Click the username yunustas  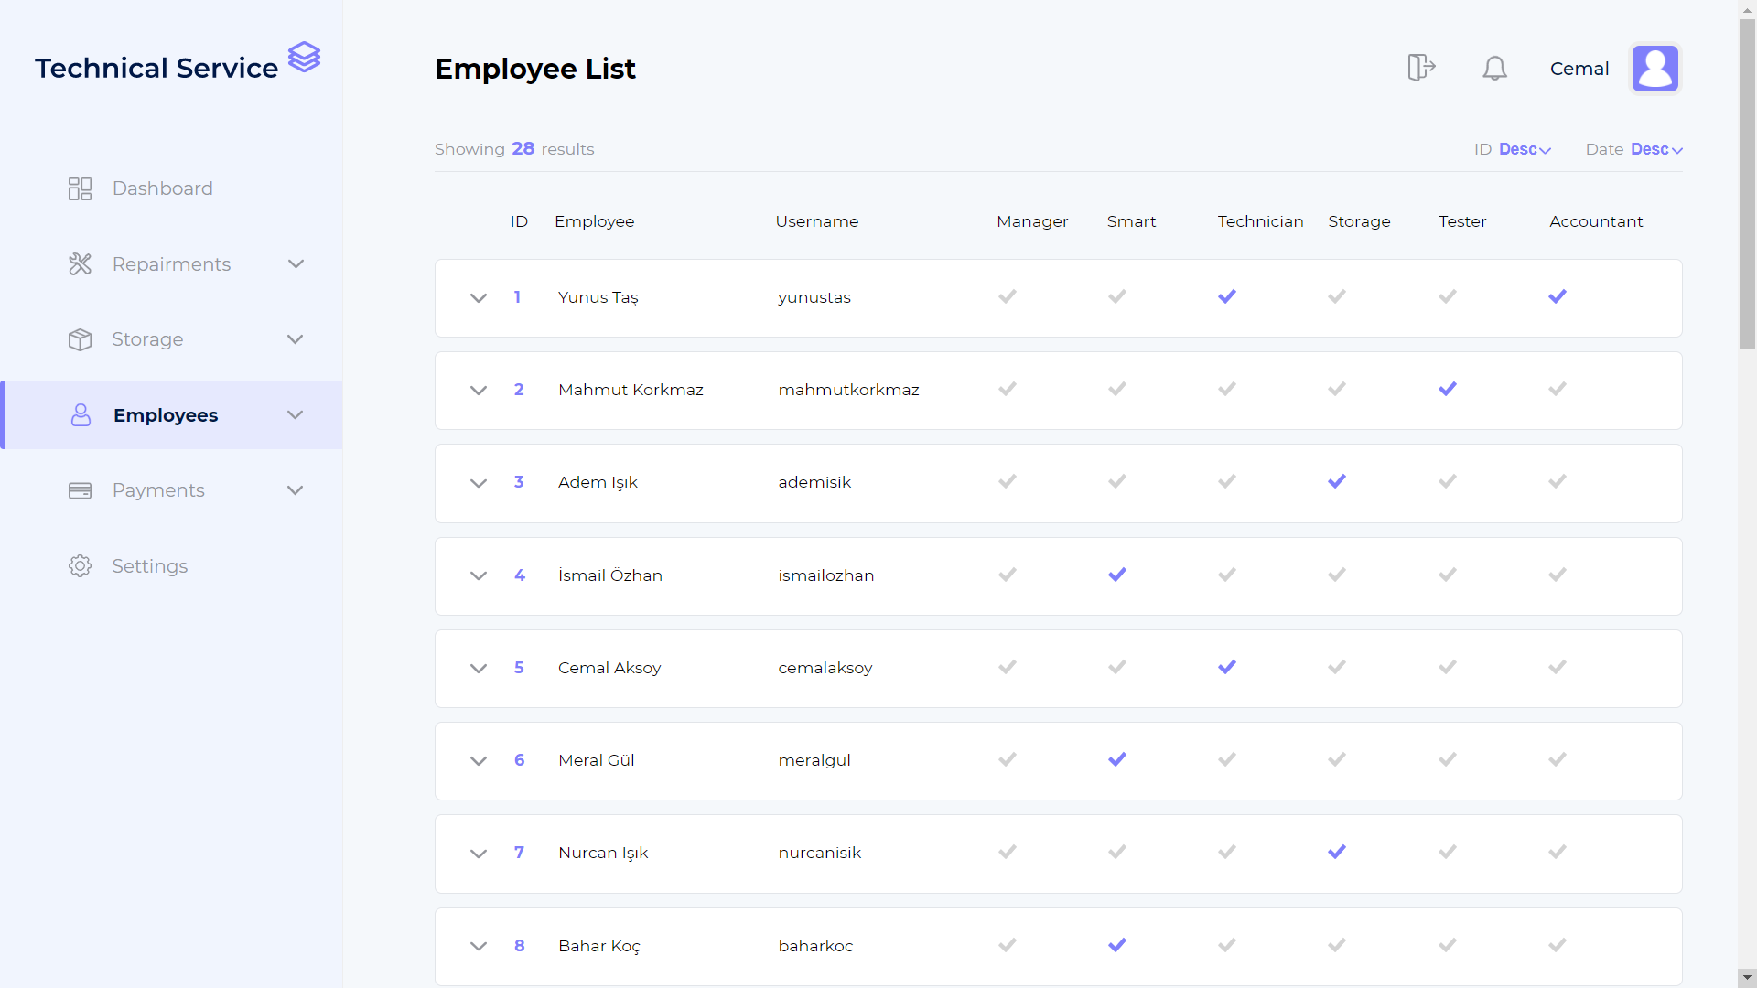pos(814,297)
